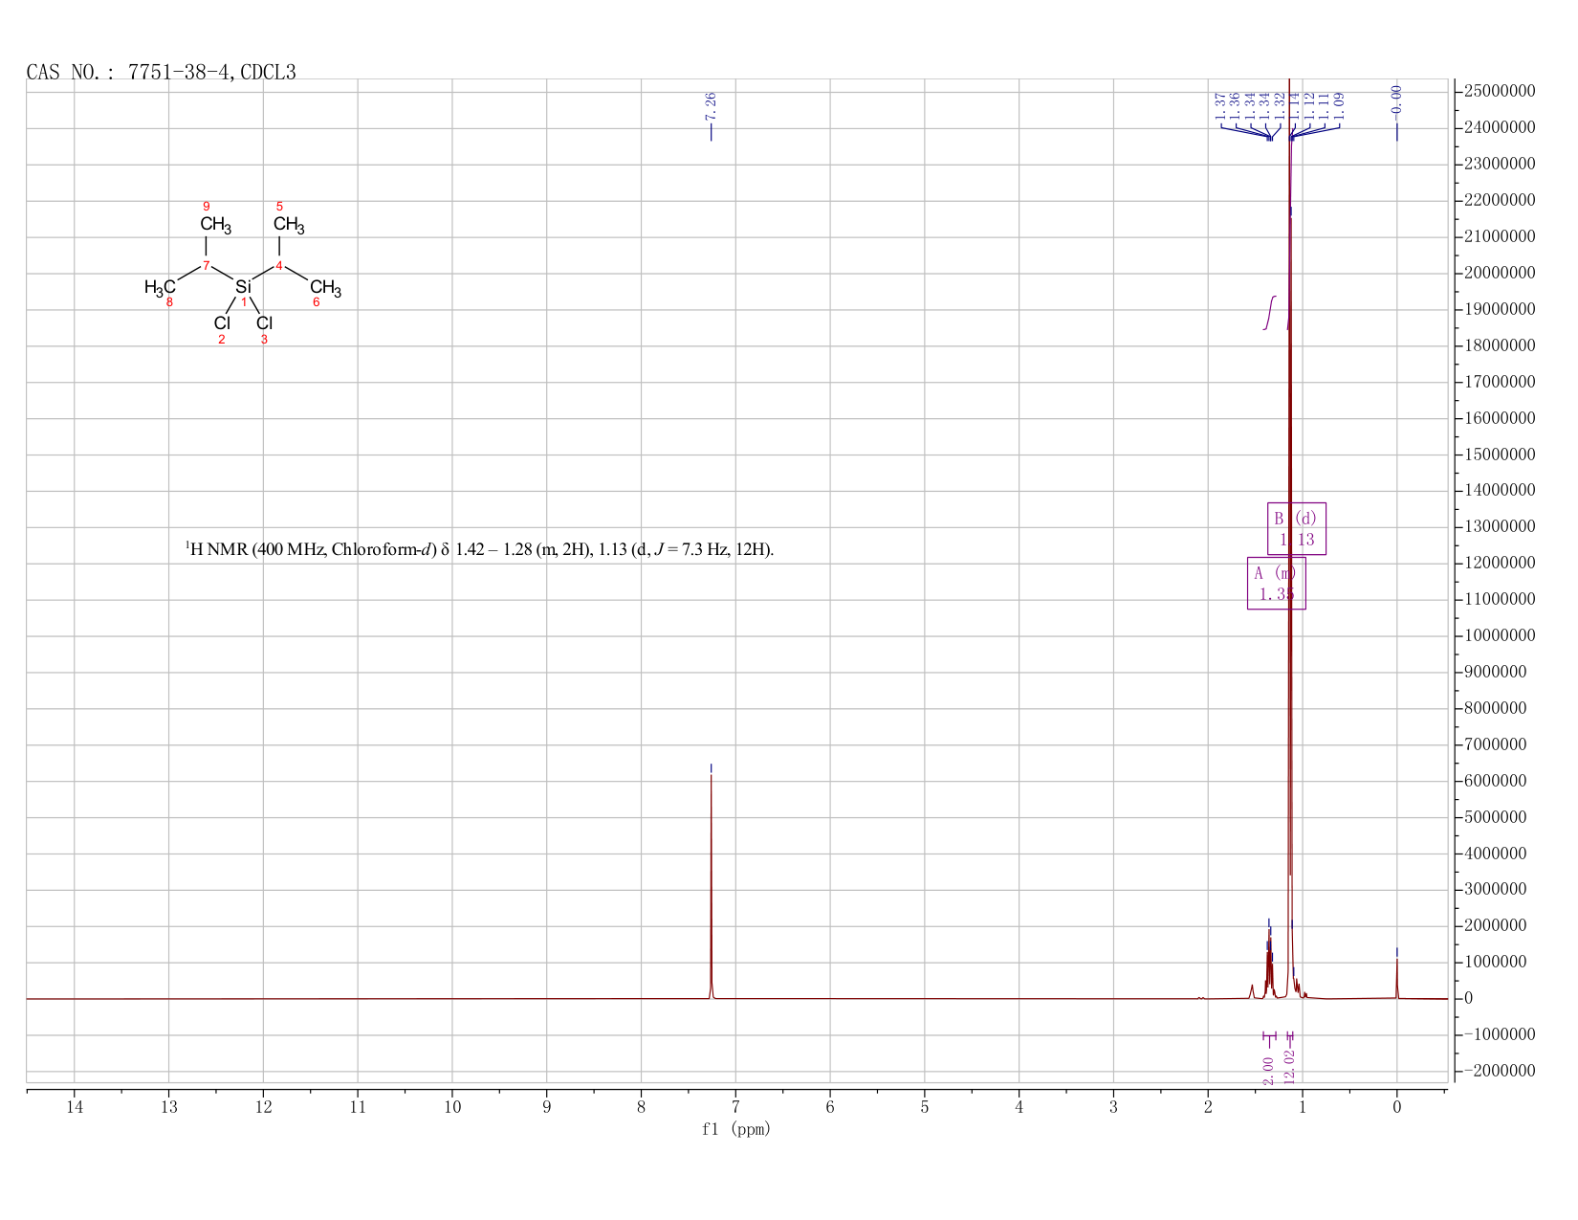1578x1220 pixels.
Task: Click y-axis label 15000000
Action: tap(1499, 455)
